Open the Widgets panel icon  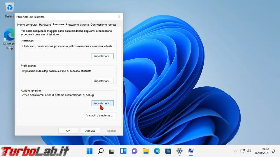pos(123,151)
